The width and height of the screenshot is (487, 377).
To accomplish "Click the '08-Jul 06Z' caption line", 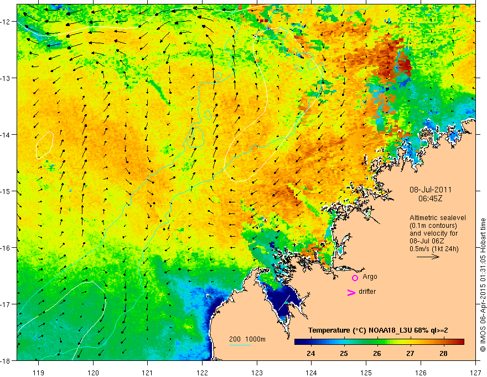I will click(427, 241).
